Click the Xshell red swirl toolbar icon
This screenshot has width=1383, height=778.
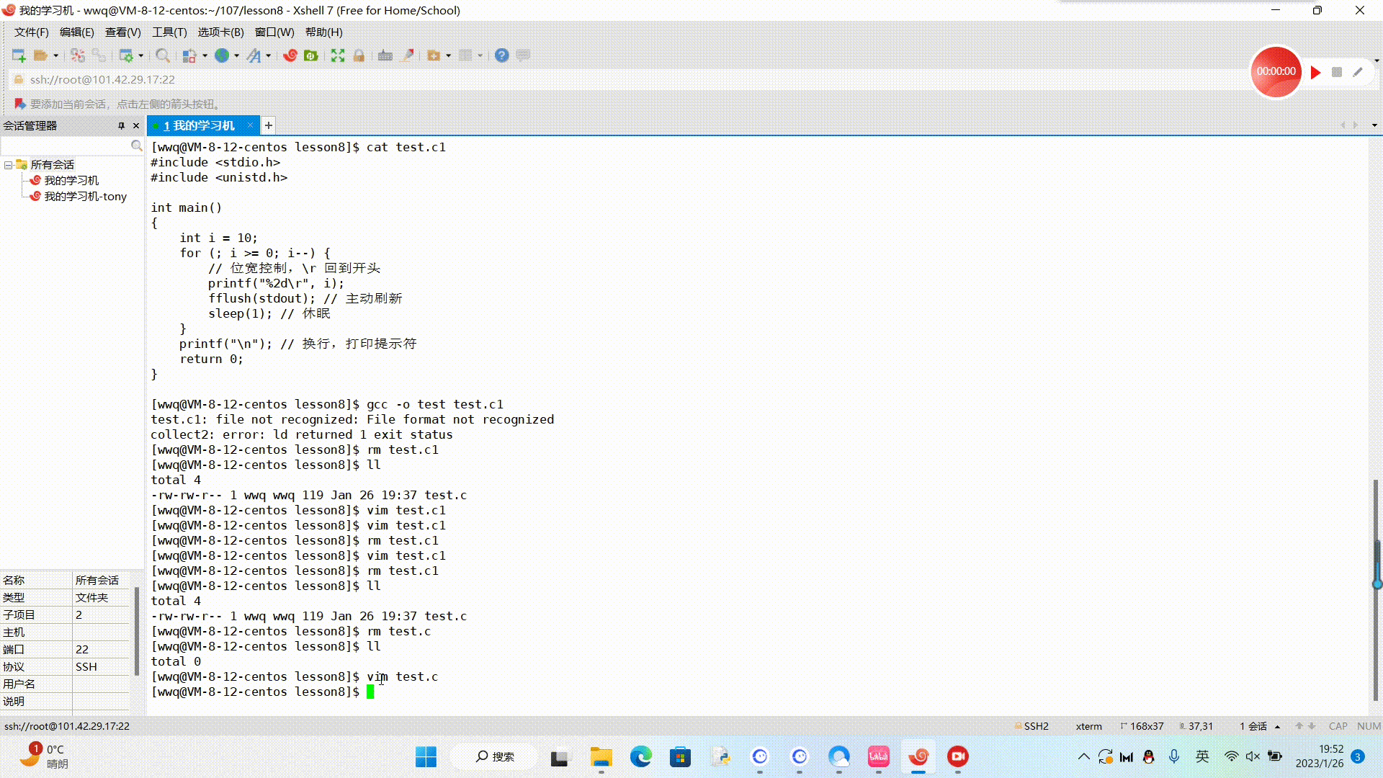coord(290,55)
